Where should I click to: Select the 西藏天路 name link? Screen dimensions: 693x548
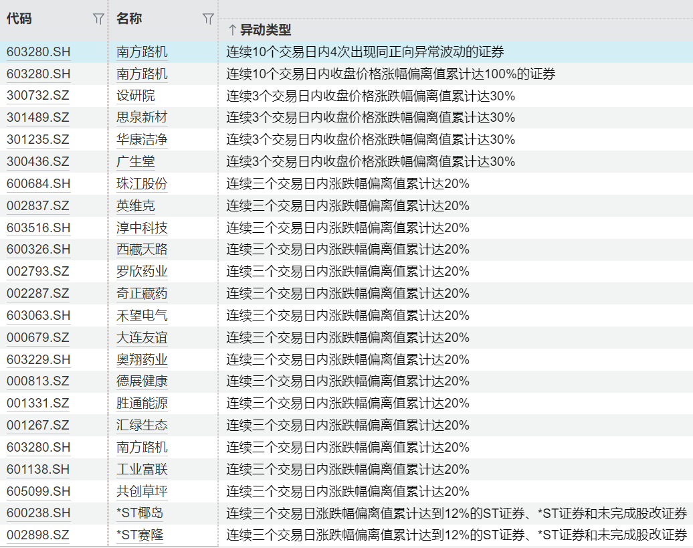point(142,250)
